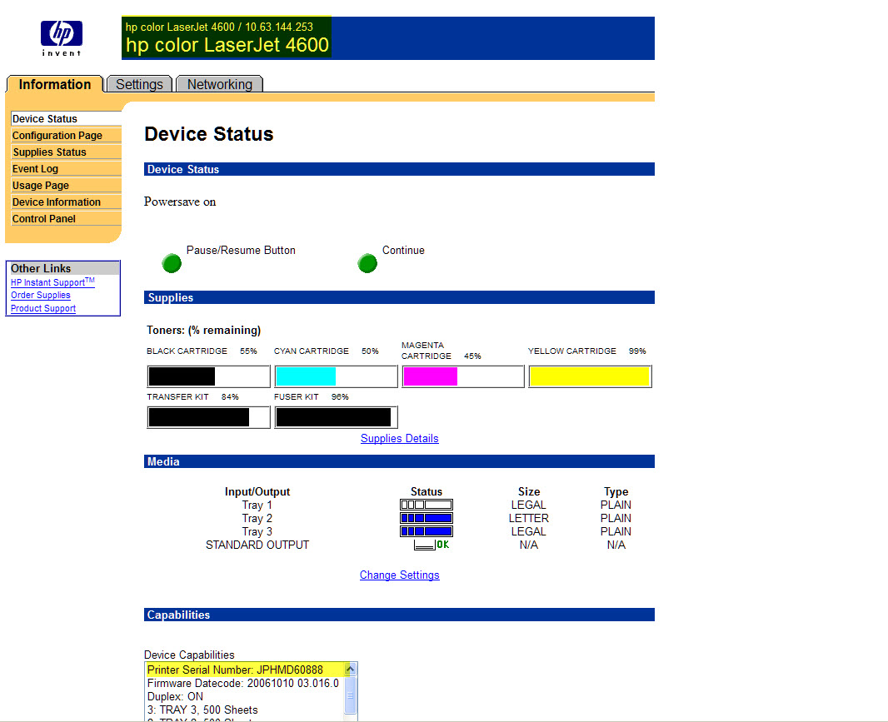
Task: Click Tray 2 status indicator
Action: (426, 518)
